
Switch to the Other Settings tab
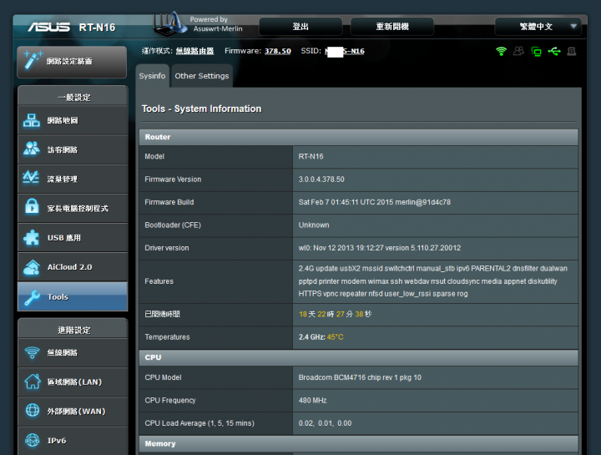(x=202, y=76)
